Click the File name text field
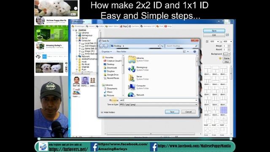 coord(158,100)
